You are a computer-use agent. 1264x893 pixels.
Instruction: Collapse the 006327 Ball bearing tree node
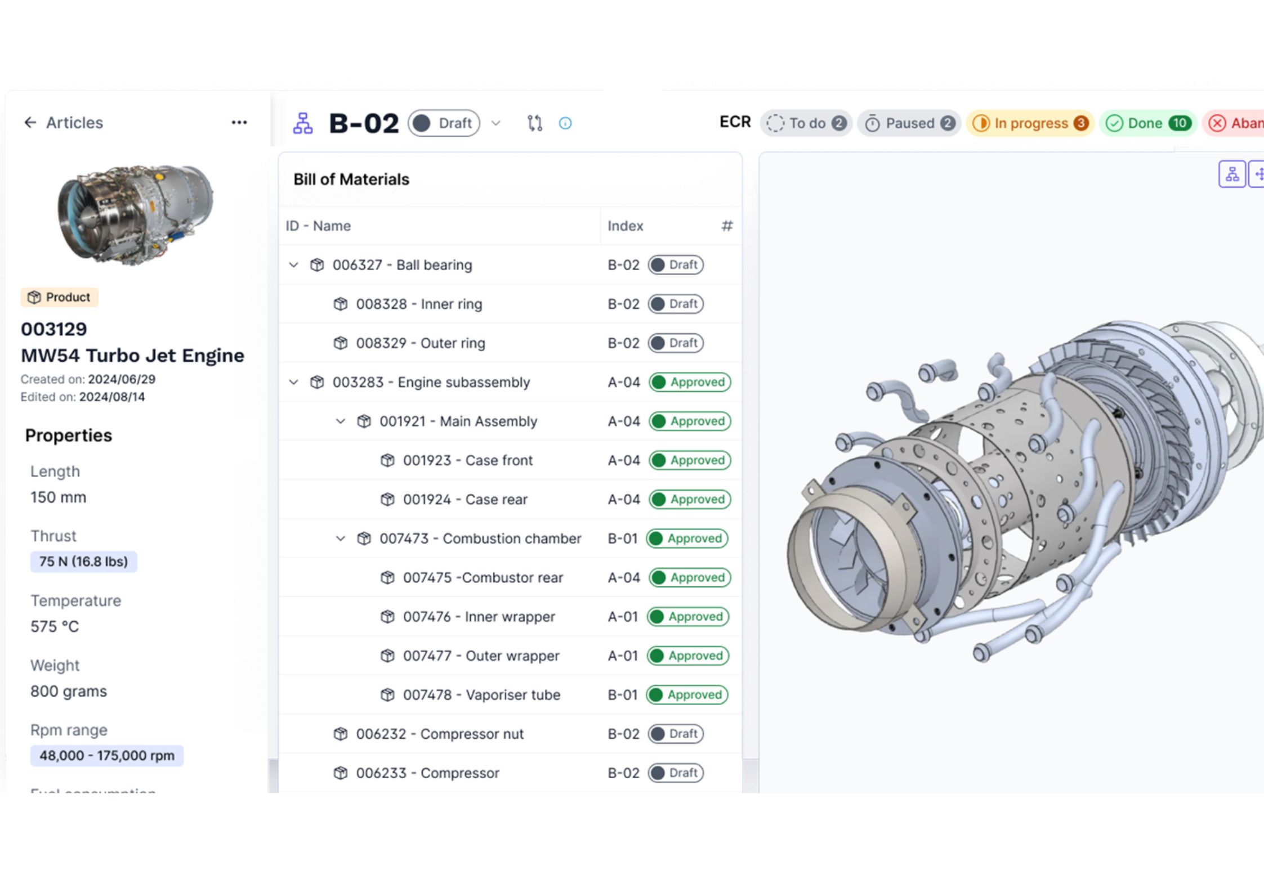(x=293, y=265)
